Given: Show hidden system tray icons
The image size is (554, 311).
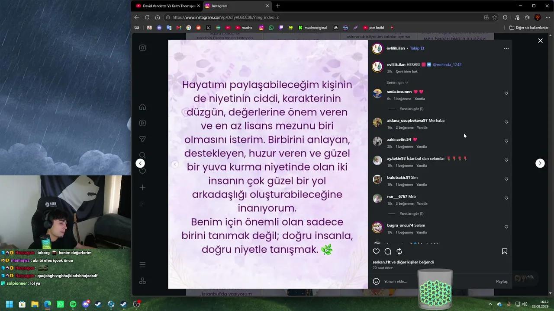Looking at the screenshot, I should (x=490, y=305).
